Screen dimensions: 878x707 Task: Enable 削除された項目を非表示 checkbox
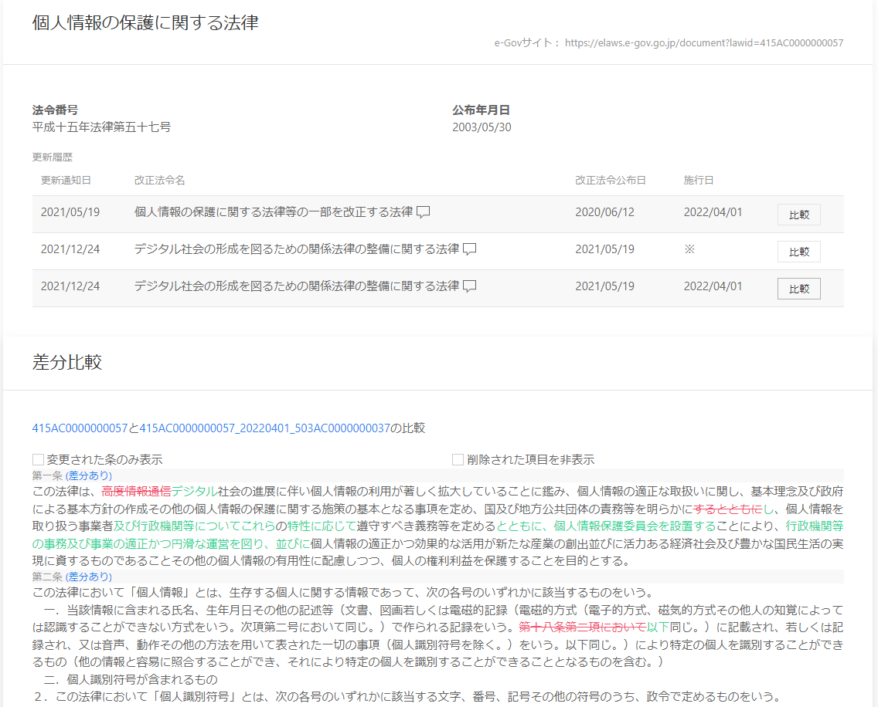point(458,460)
